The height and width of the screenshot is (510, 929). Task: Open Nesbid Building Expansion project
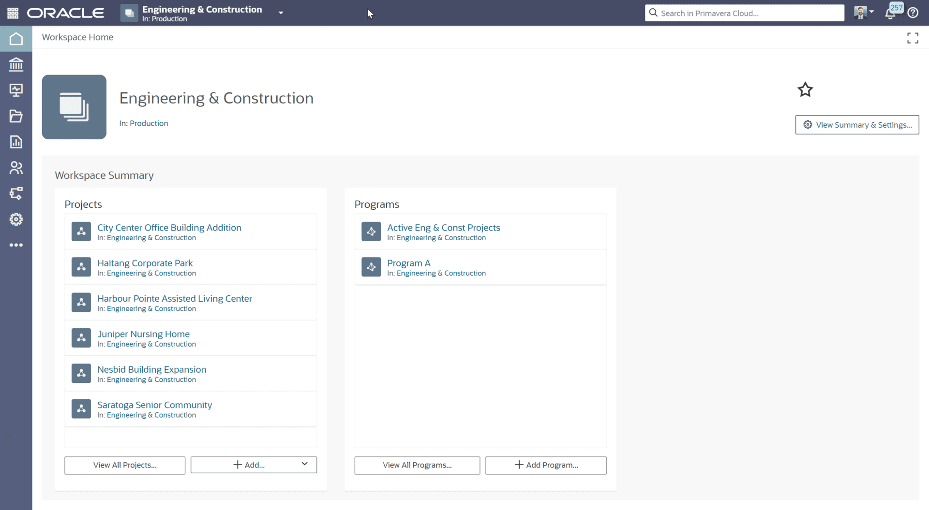[151, 369]
